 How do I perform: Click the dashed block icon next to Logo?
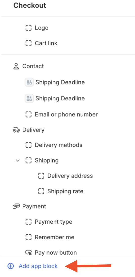pos(28,28)
